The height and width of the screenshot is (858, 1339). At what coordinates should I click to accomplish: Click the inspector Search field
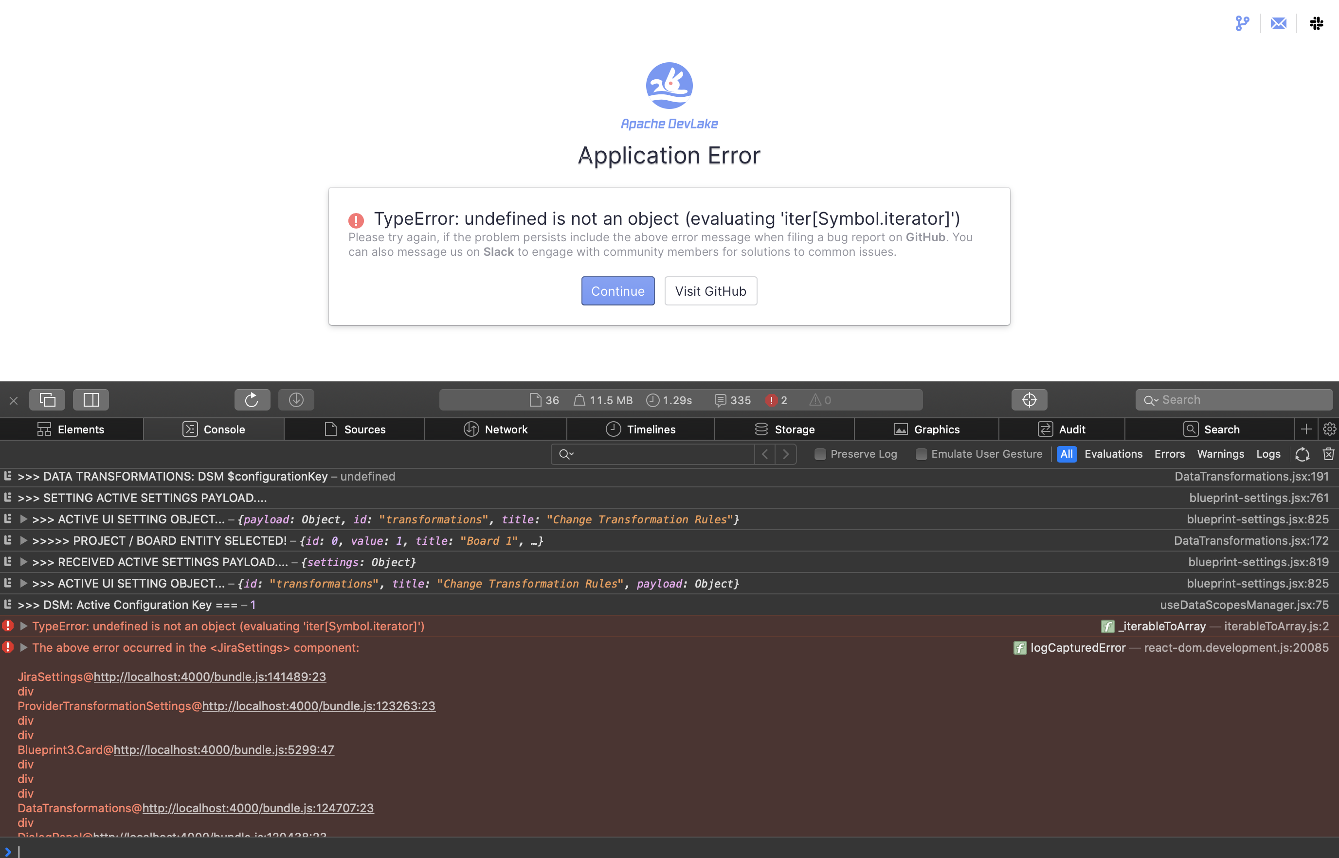(1234, 399)
